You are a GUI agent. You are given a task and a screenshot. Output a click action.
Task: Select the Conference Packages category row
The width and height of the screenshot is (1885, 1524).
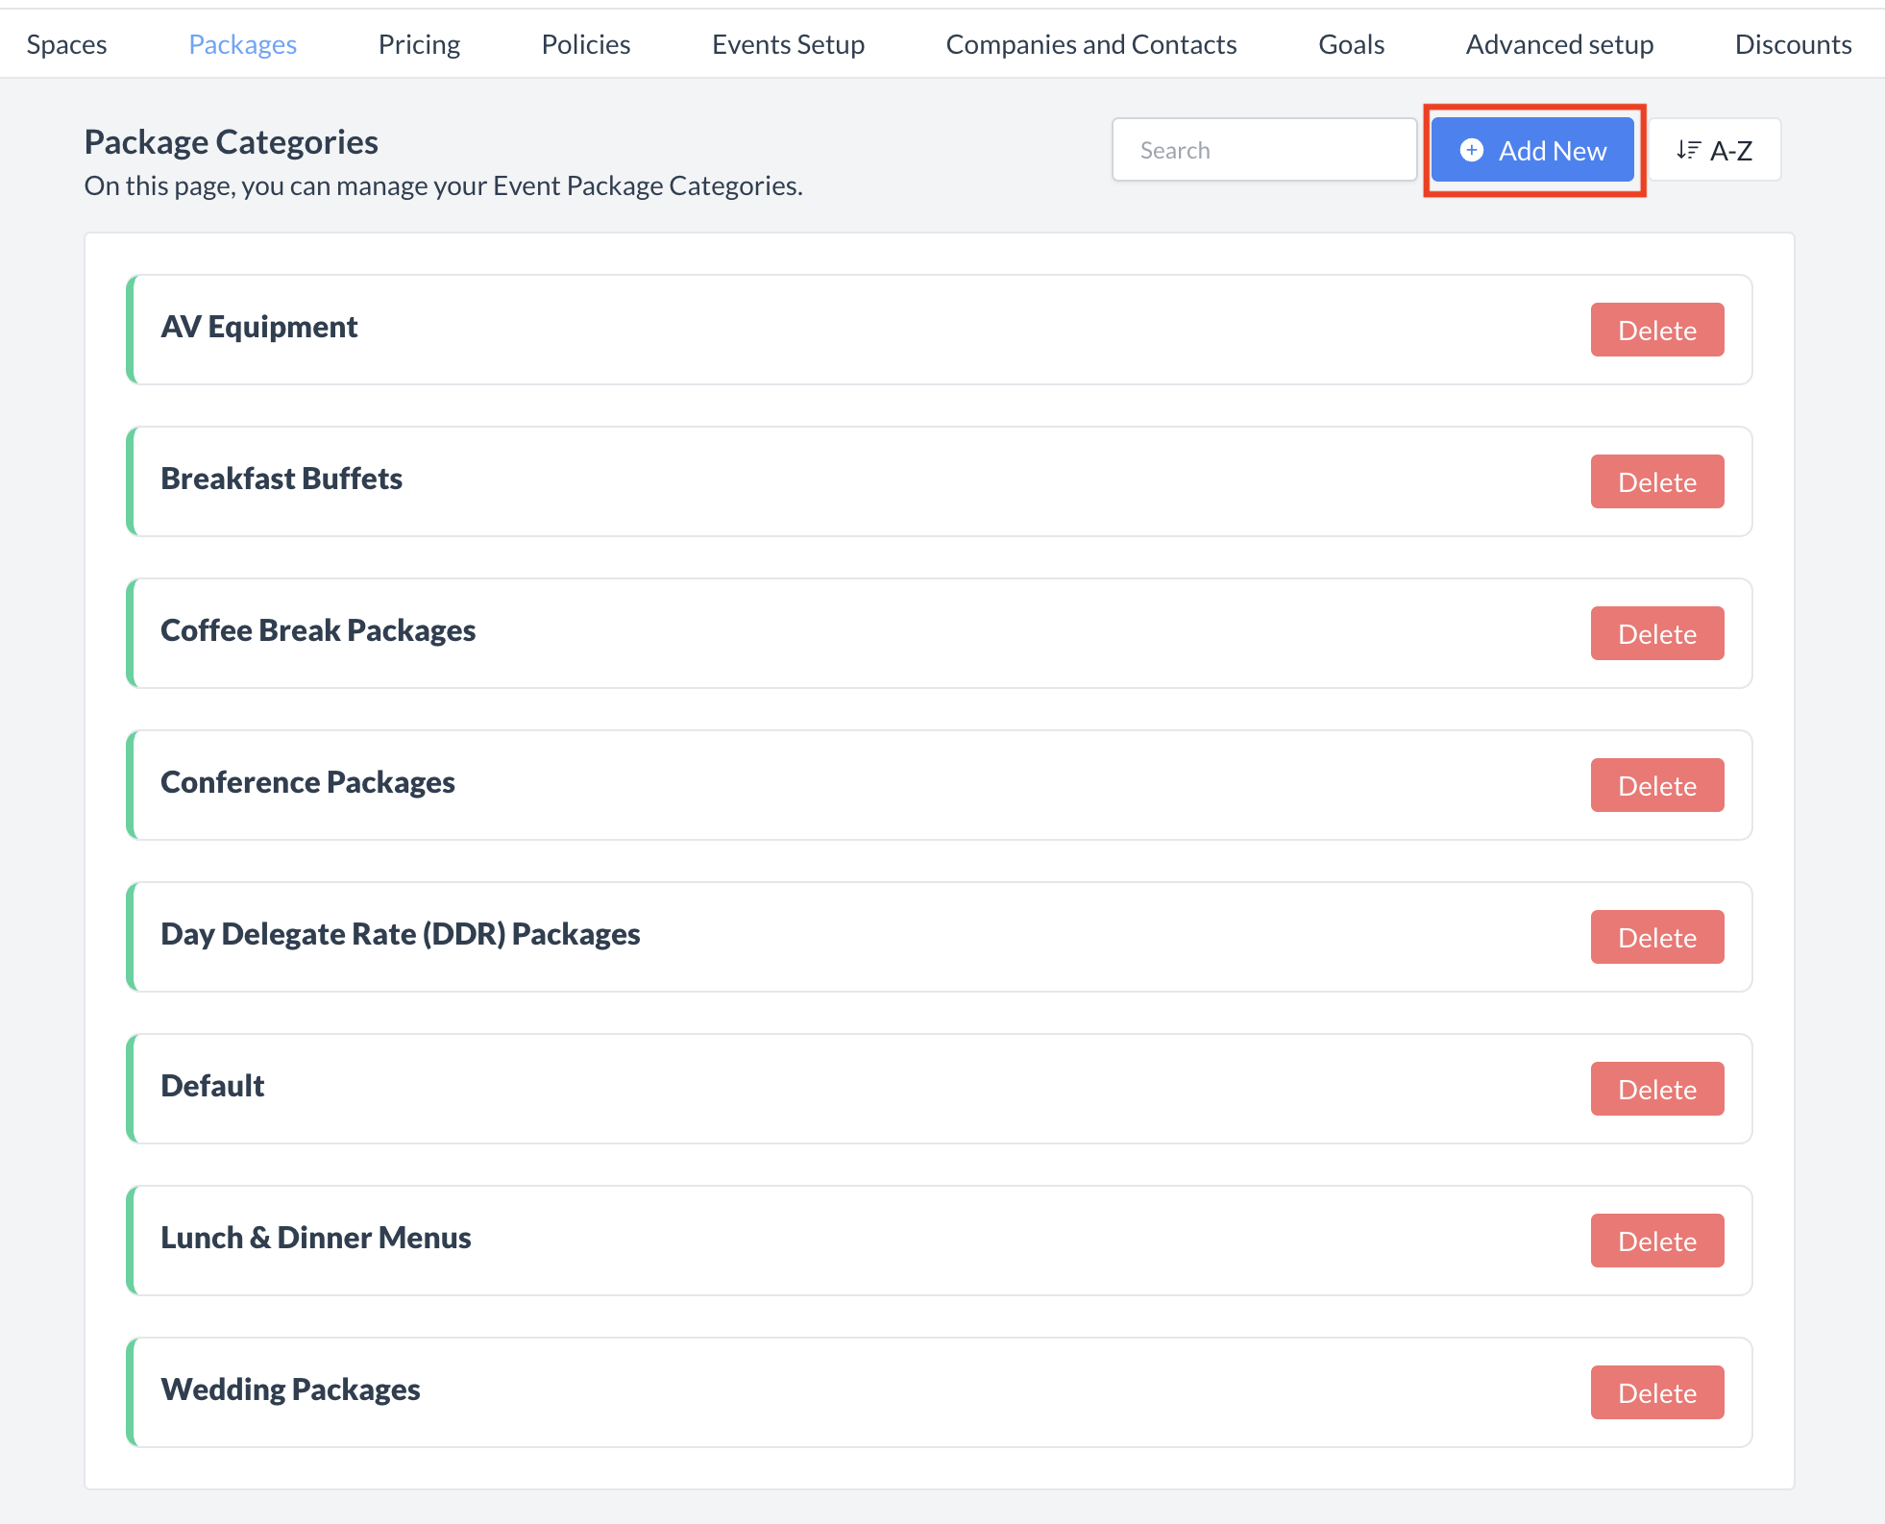pyautogui.click(x=673, y=784)
